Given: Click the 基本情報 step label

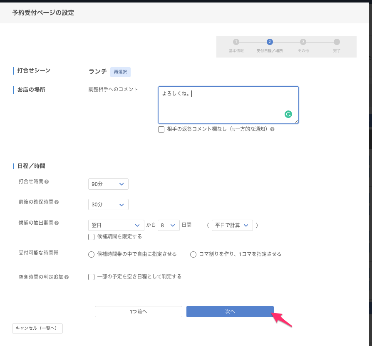Looking at the screenshot, I should (236, 51).
